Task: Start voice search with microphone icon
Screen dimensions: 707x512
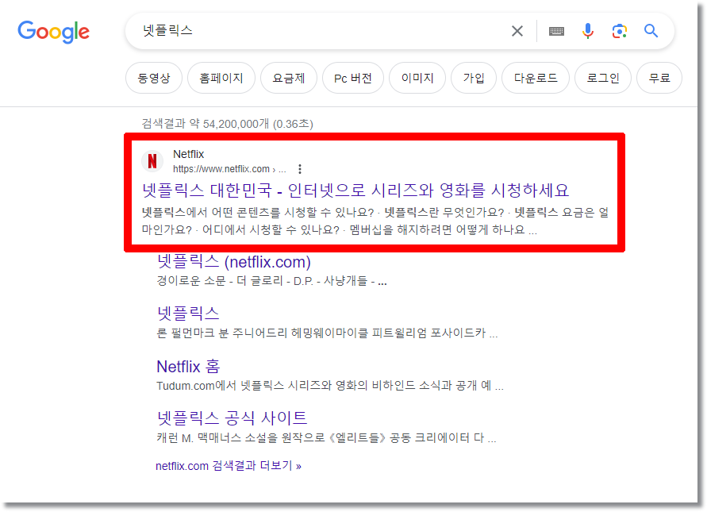Action: point(587,31)
